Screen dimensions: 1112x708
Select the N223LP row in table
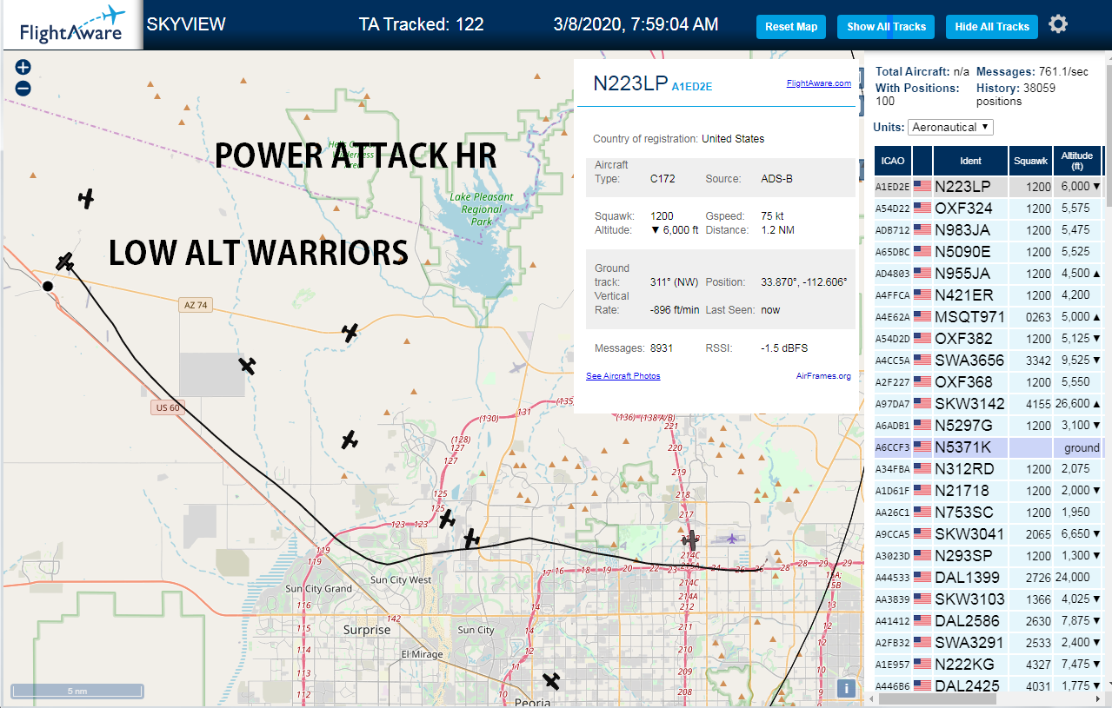tap(989, 186)
